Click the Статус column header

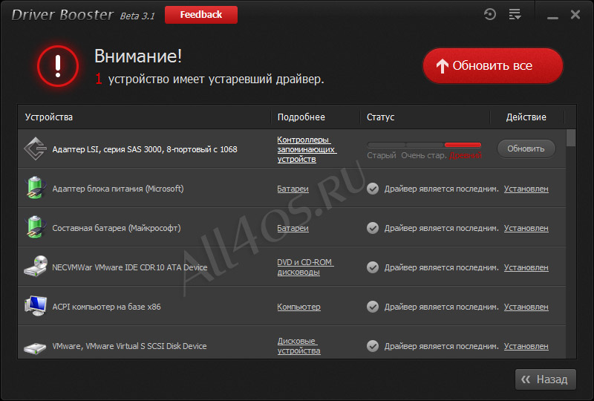pyautogui.click(x=380, y=117)
